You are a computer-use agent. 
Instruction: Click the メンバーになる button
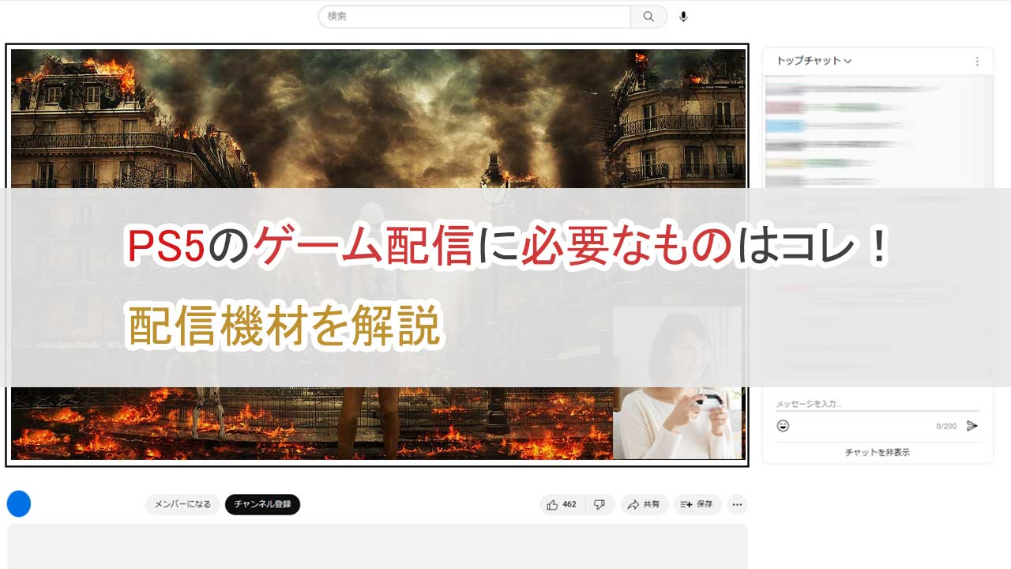(x=182, y=504)
